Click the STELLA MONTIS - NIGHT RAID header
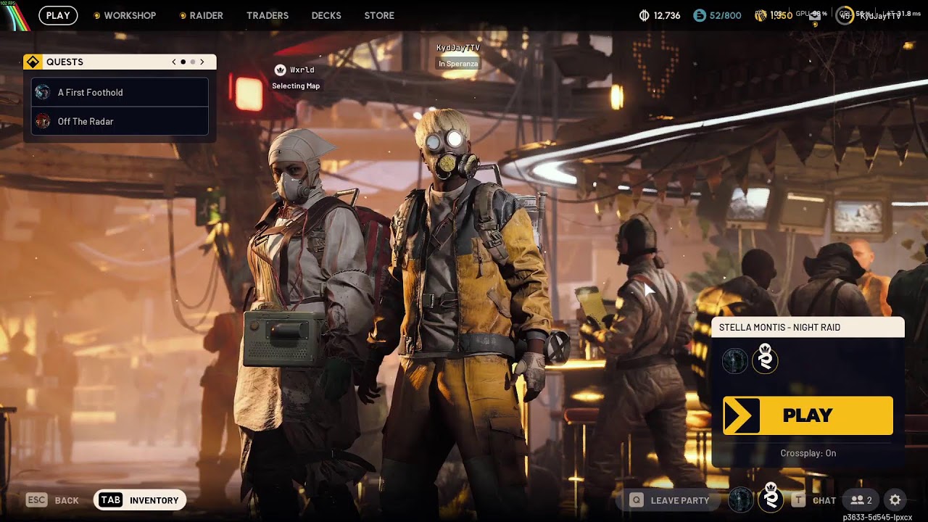 pyautogui.click(x=808, y=328)
